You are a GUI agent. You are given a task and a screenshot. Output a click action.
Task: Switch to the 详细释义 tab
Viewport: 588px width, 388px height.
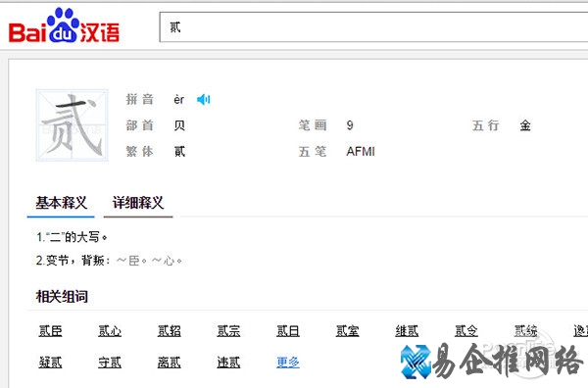pyautogui.click(x=138, y=203)
